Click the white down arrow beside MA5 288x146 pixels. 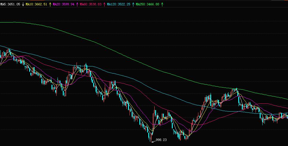[x=23, y=4]
